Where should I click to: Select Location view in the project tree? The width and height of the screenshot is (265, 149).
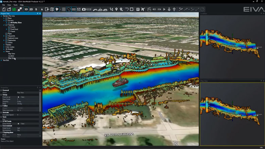pos(11,56)
